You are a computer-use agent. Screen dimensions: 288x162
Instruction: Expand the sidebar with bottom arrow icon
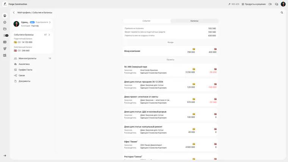coord(5,156)
